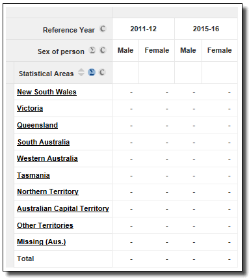The height and width of the screenshot is (278, 249).
Task: Click New South Wales 2011-12 Male cell
Action: pyautogui.click(x=125, y=92)
